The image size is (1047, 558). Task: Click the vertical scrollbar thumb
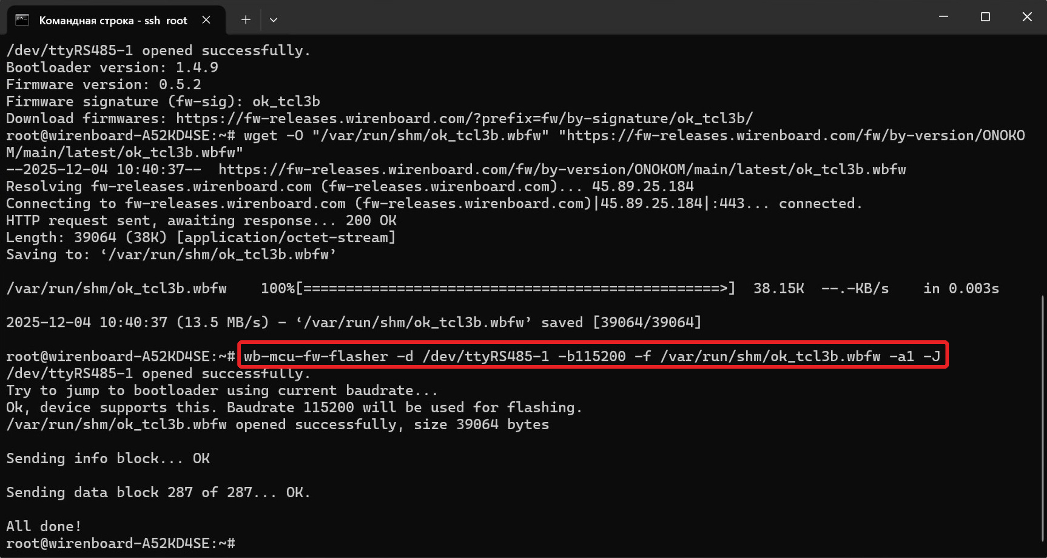point(1042,419)
